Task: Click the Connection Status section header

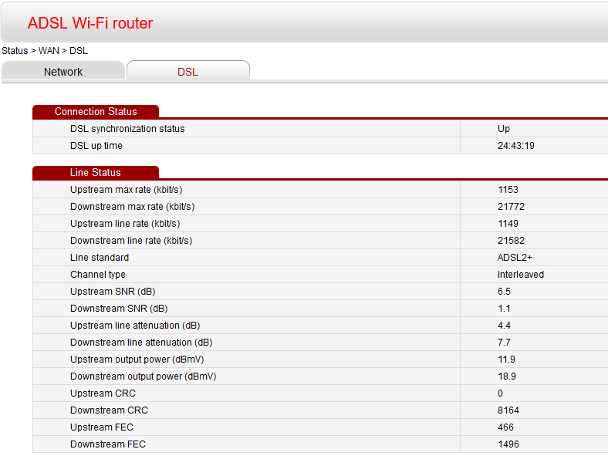Action: 96,112
